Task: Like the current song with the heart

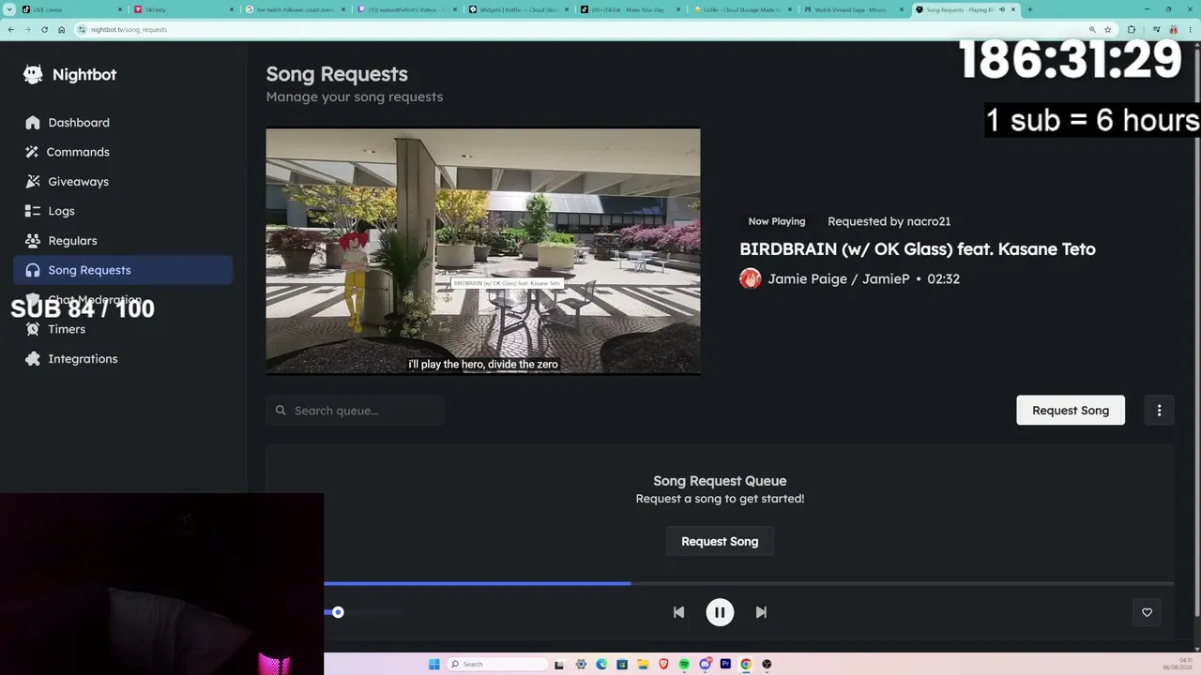Action: pyautogui.click(x=1147, y=612)
